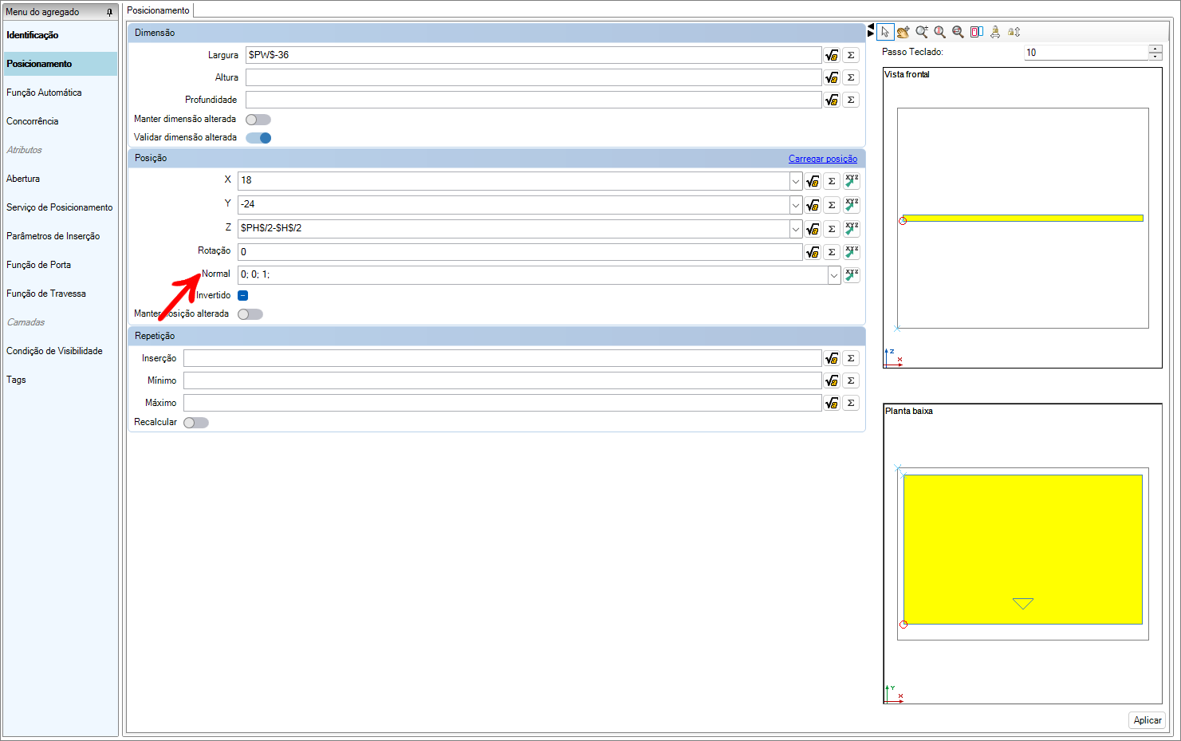The width and height of the screenshot is (1181, 741).
Task: Click the lock vertical movement icon
Action: point(1014,32)
